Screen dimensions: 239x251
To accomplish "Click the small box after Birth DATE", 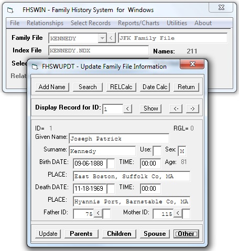I will 111,163.
